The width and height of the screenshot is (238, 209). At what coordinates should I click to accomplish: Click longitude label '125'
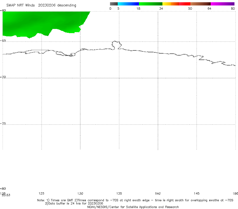click(41, 193)
